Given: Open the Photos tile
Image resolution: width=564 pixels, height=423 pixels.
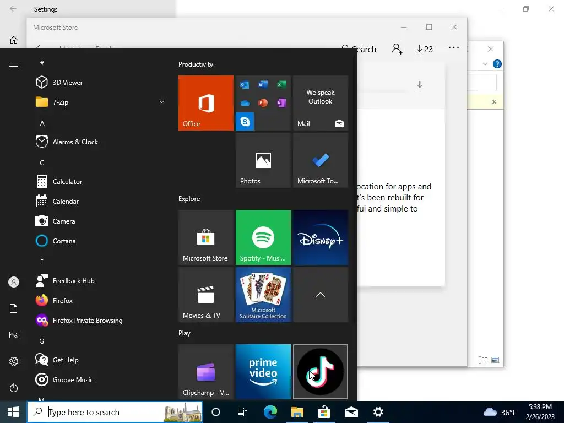Looking at the screenshot, I should [263, 160].
